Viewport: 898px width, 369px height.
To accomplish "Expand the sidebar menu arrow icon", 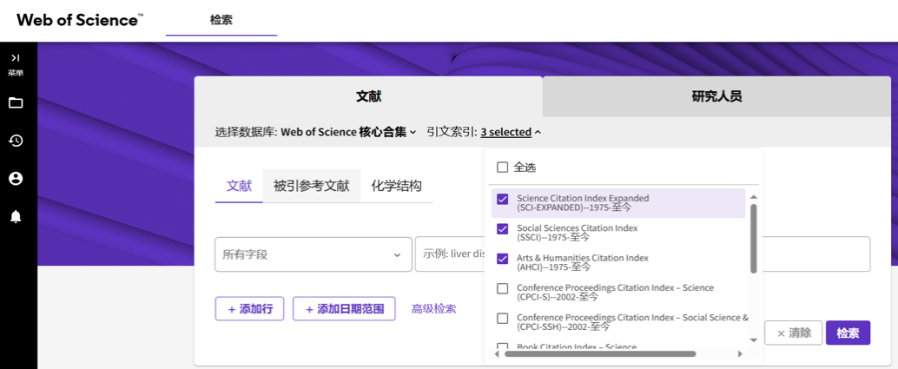I will point(16,58).
